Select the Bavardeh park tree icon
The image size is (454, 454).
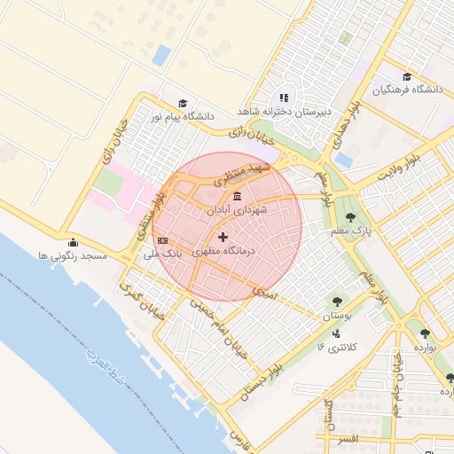point(425,334)
